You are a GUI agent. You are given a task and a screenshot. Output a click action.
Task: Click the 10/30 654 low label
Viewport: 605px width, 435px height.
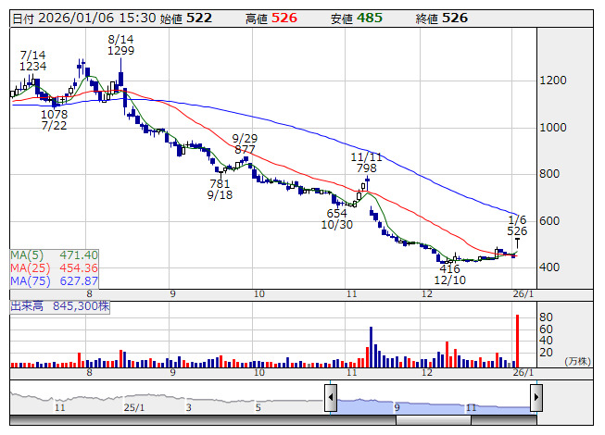337,218
